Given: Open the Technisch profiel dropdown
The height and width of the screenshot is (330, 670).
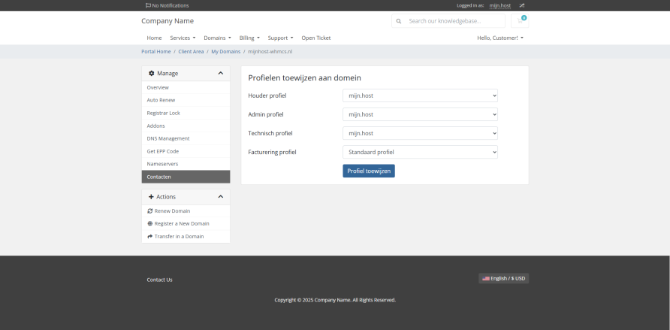Looking at the screenshot, I should coord(420,133).
